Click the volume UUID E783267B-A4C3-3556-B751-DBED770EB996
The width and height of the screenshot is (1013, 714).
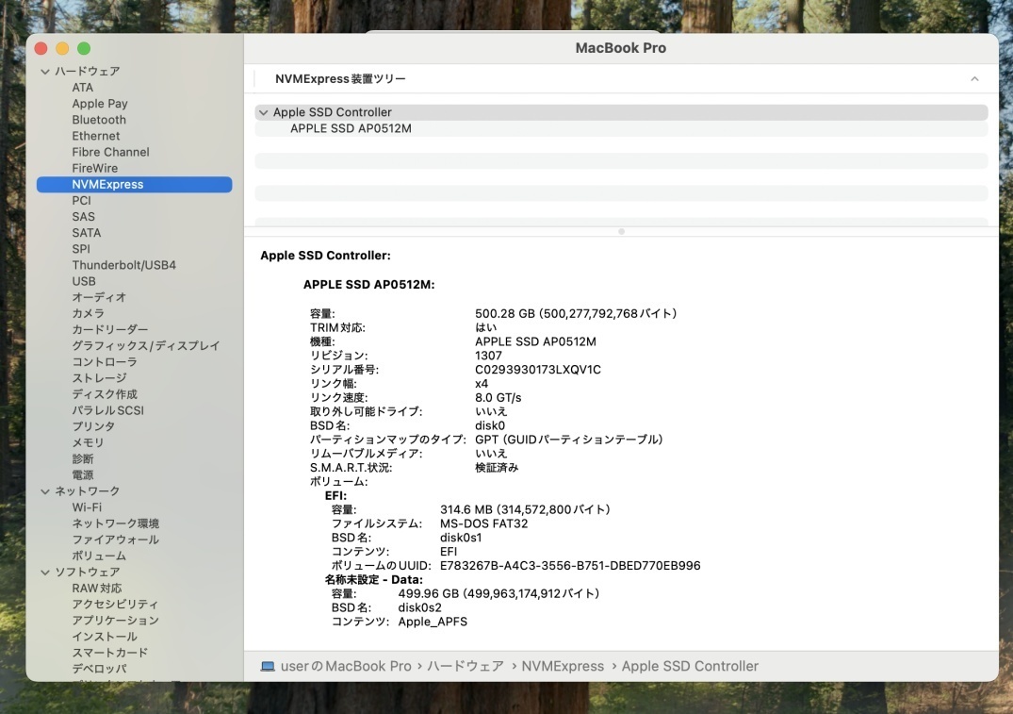point(570,566)
